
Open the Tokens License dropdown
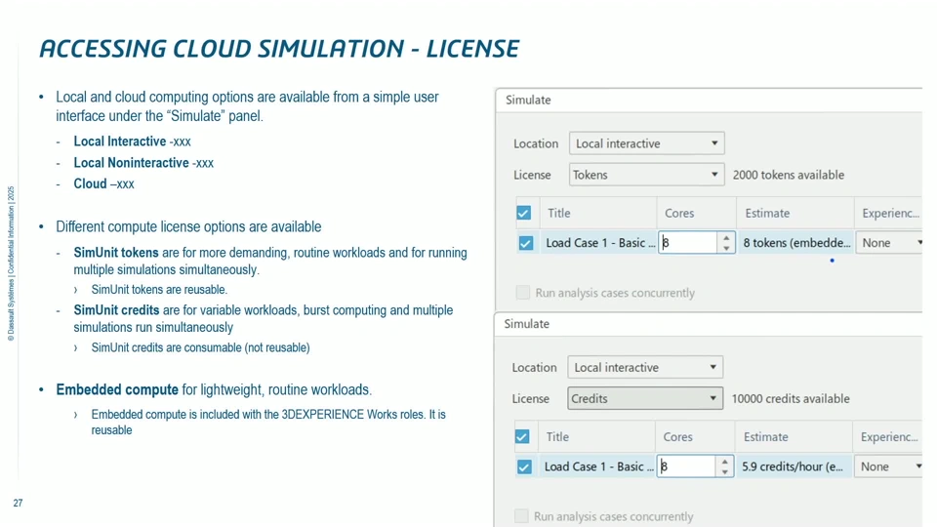click(x=646, y=175)
